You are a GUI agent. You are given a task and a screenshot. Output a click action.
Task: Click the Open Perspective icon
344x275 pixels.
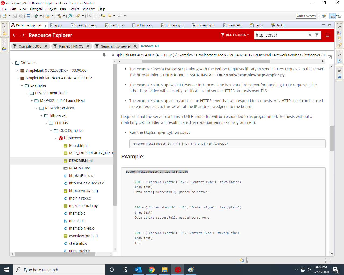324,16
